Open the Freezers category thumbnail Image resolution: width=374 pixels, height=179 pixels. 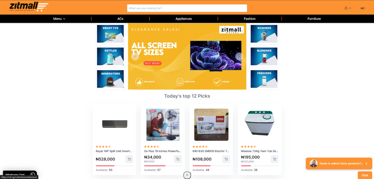(x=264, y=79)
